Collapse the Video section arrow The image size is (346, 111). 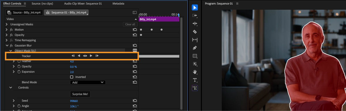coord(136,19)
